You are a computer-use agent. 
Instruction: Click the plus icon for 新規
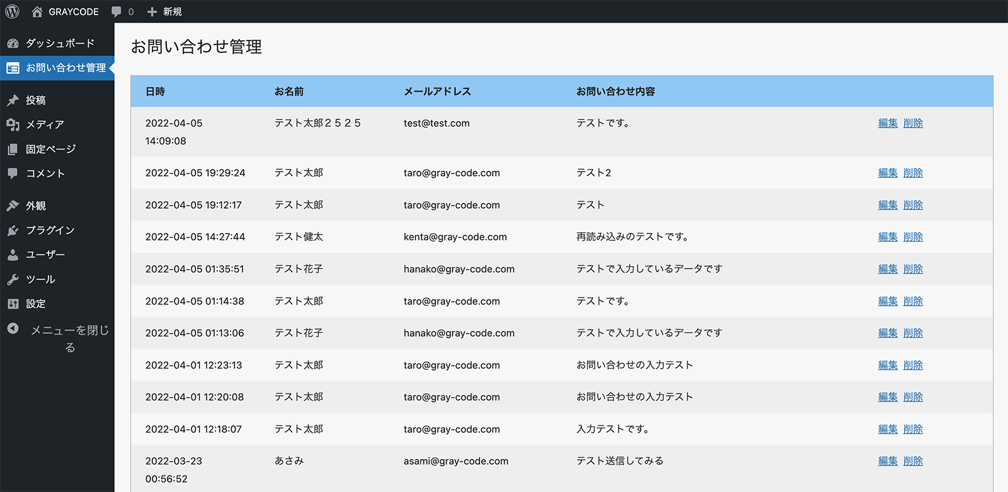click(x=152, y=11)
